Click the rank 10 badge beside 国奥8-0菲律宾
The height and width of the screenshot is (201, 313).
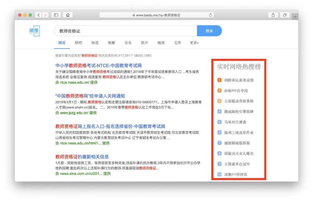(x=219, y=174)
